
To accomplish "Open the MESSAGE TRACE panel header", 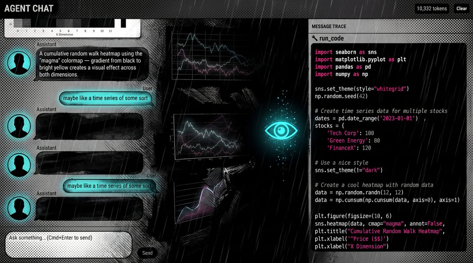I will coord(329,26).
